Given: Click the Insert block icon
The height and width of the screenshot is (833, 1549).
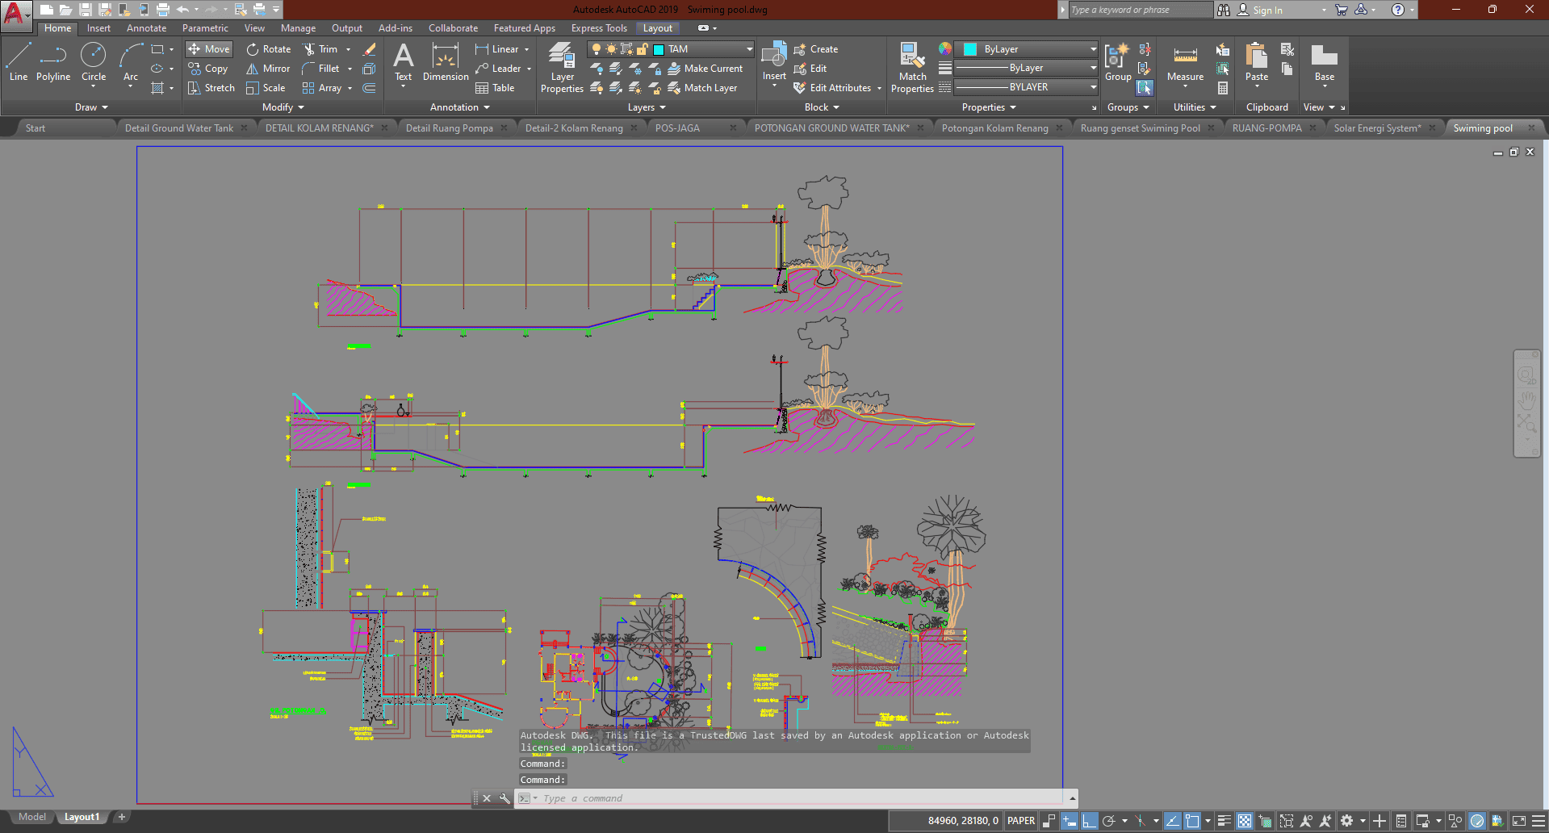Looking at the screenshot, I should pyautogui.click(x=774, y=58).
